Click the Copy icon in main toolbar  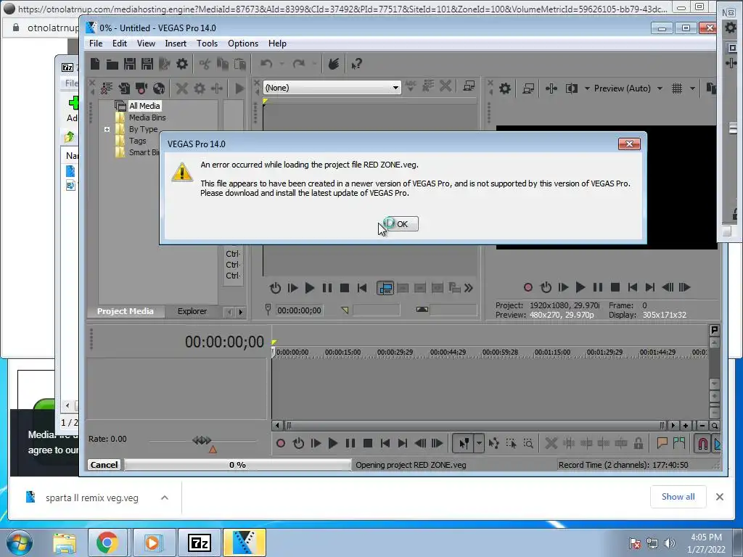pos(222,64)
